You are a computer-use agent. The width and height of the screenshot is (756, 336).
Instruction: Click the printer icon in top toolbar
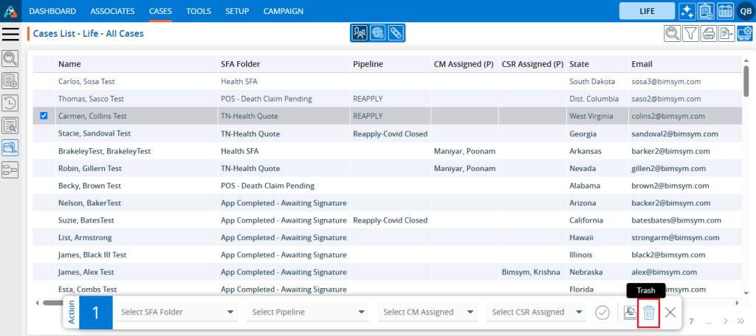click(x=709, y=33)
